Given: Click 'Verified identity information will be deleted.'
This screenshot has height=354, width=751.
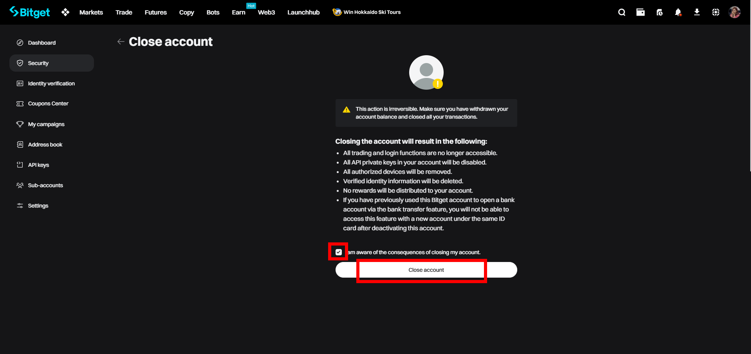Looking at the screenshot, I should click(x=403, y=181).
